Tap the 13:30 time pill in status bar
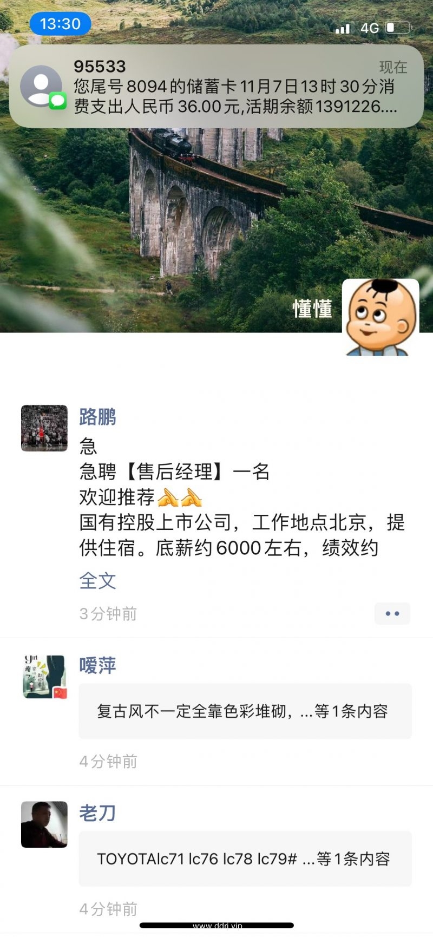This screenshot has width=433, height=937. click(60, 24)
